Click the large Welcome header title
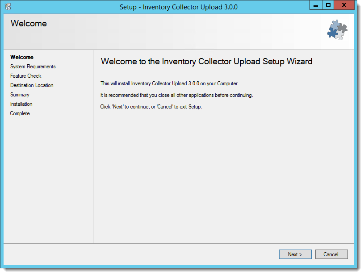364x275 pixels. coord(29,24)
